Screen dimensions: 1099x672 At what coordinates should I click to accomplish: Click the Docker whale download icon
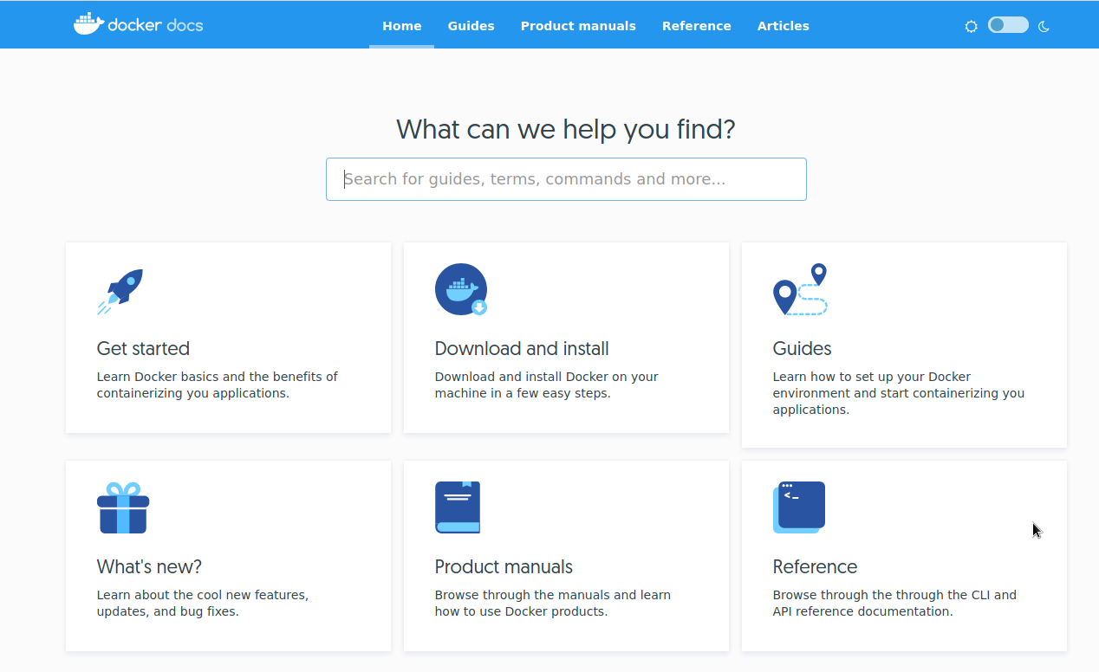(461, 289)
